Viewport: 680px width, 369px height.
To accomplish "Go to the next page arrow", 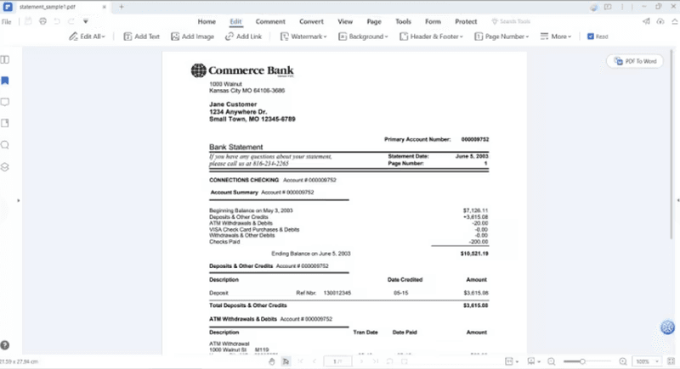I will click(361, 361).
